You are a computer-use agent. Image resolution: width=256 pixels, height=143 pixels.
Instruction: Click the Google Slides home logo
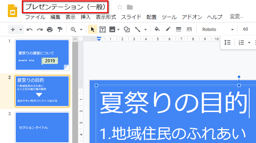pyautogui.click(x=13, y=11)
